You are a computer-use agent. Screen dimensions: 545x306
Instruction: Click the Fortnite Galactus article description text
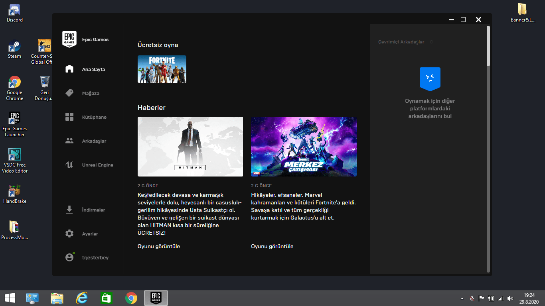point(303,206)
